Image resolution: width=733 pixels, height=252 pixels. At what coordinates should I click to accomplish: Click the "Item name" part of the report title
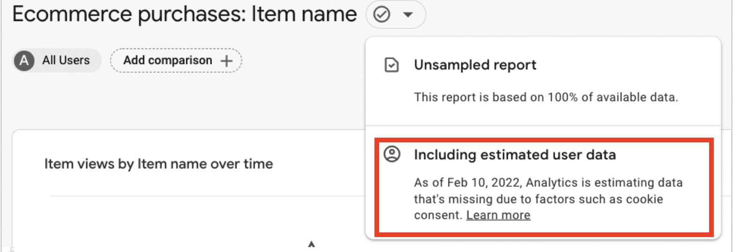[x=304, y=15]
